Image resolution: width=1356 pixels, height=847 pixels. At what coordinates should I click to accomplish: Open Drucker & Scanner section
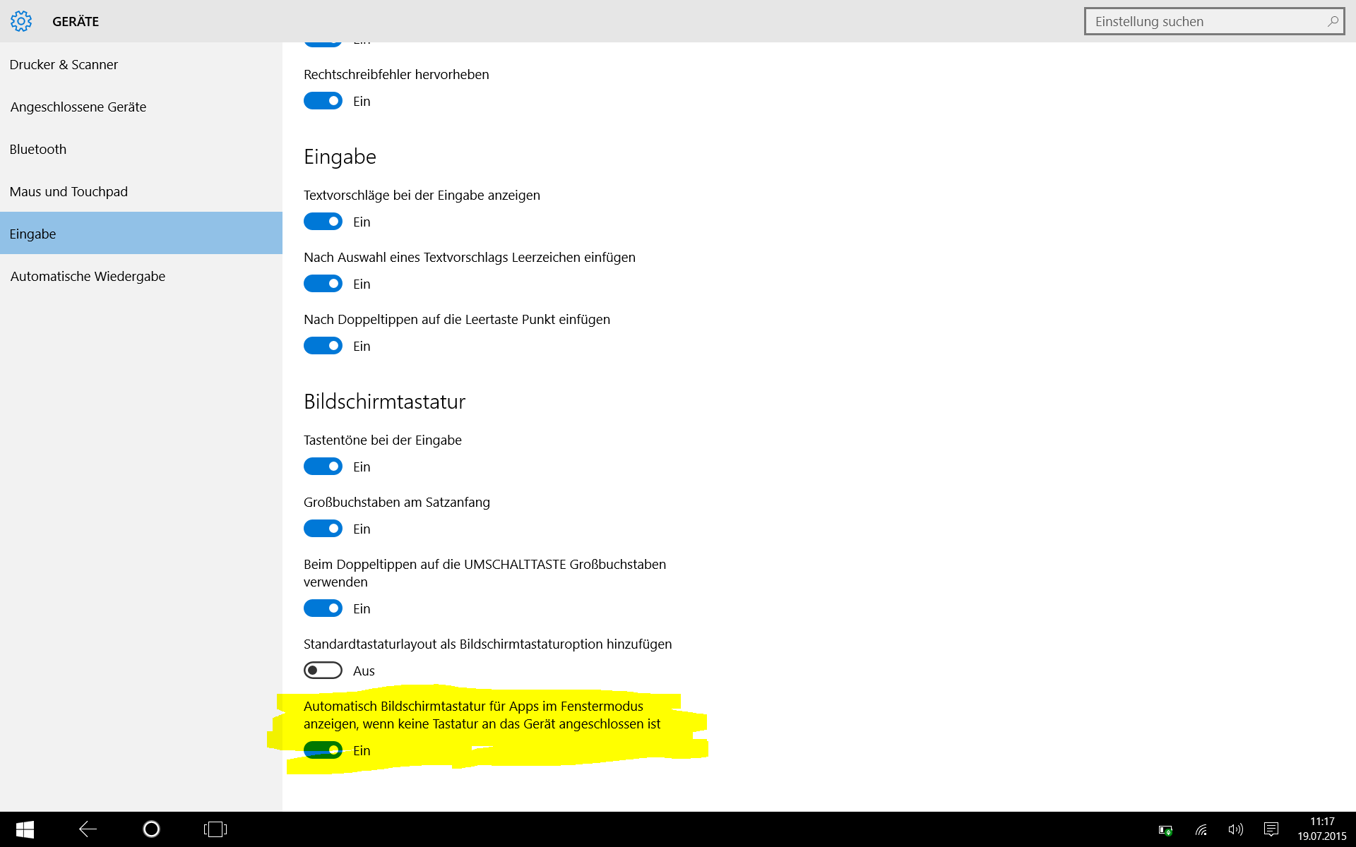[x=64, y=64]
